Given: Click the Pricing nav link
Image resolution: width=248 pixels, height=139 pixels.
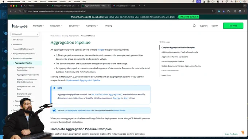Looking at the screenshot, I should (x=109, y=26).
